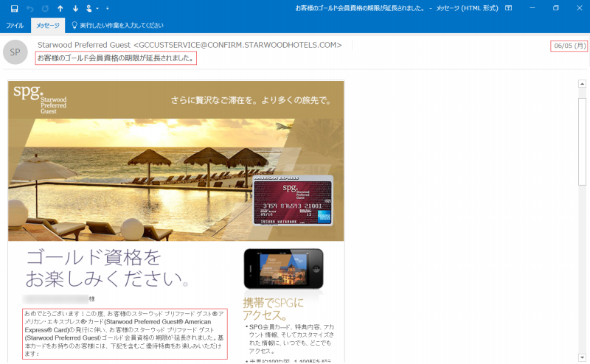Close the message window
The width and height of the screenshot is (590, 364).
point(580,8)
